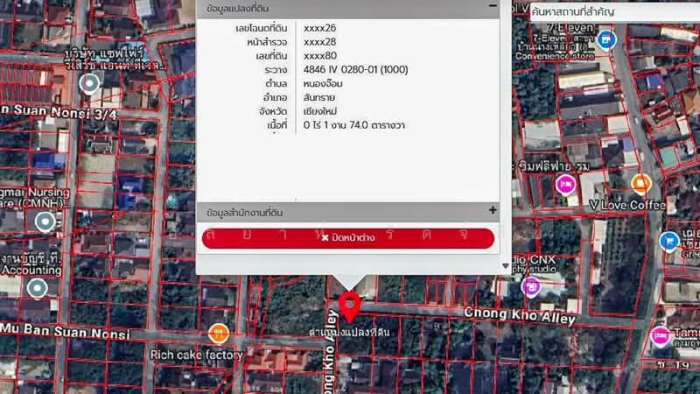The height and width of the screenshot is (394, 700).
Task: Click the popup scroll down arrow
Action: (x=505, y=265)
